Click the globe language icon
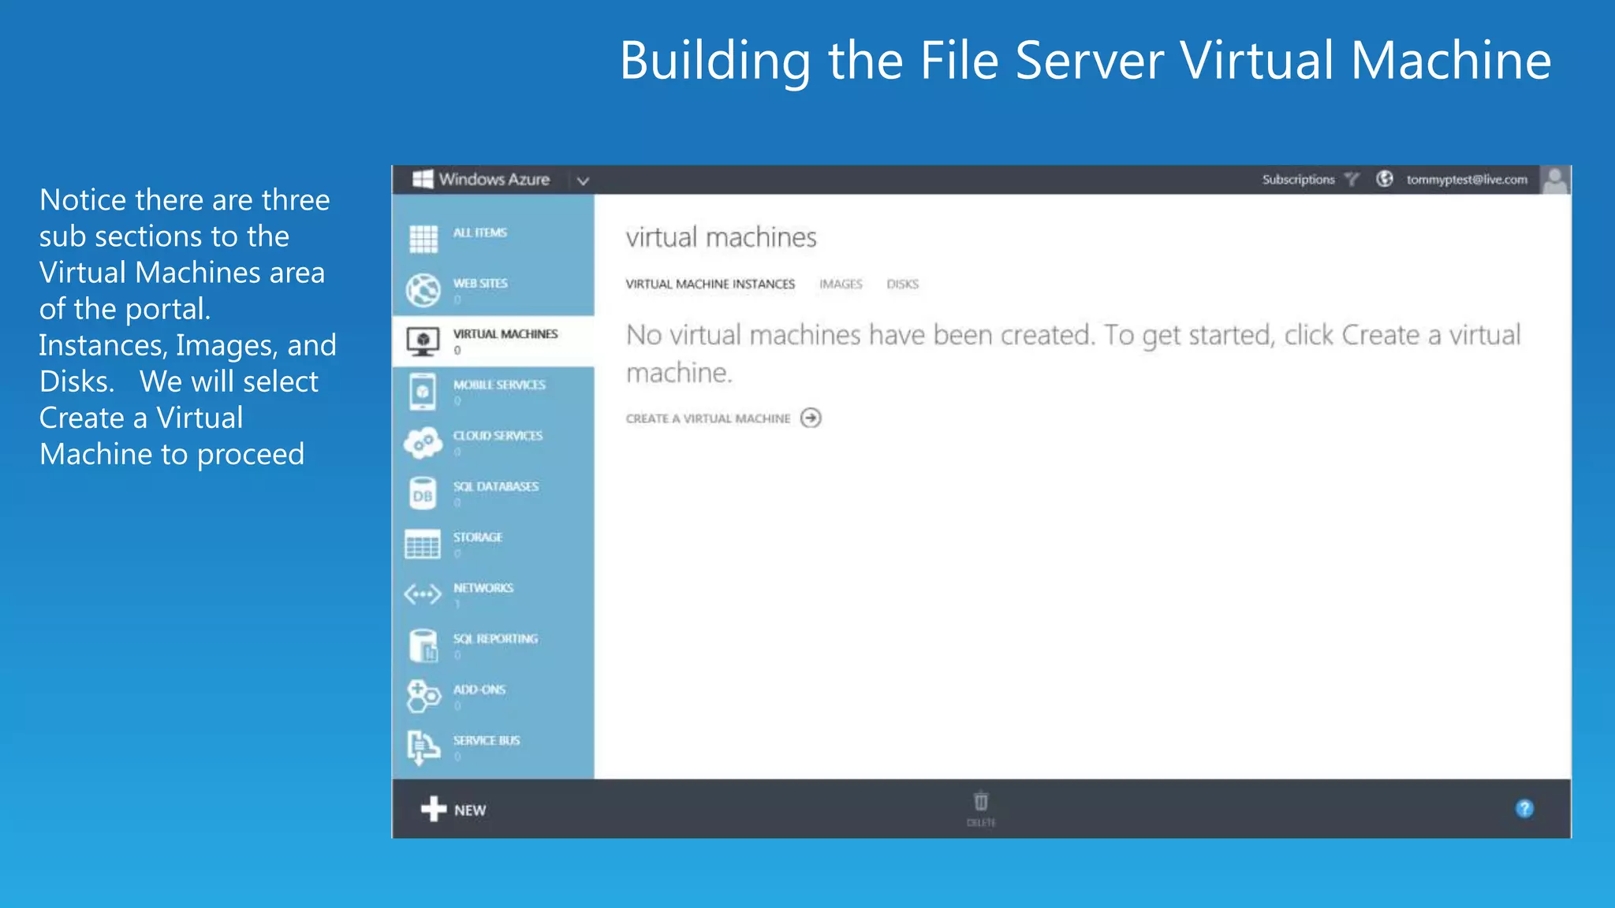This screenshot has width=1615, height=908. (1385, 179)
